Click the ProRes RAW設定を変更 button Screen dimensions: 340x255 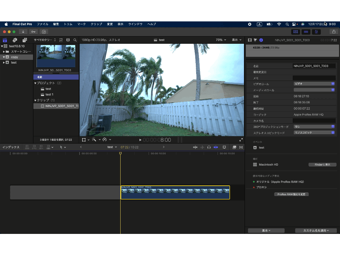click(x=291, y=194)
